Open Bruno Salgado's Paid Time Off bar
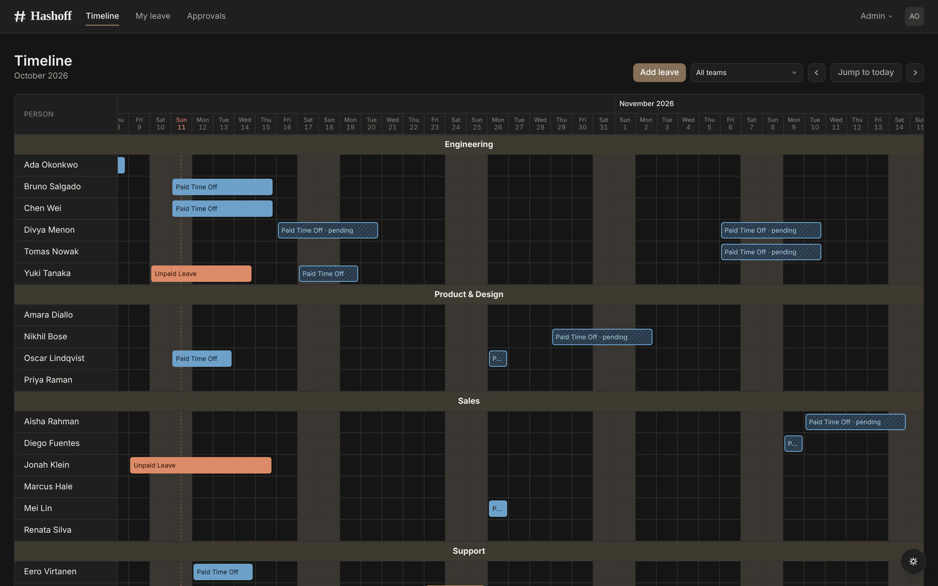The image size is (938, 586). pos(222,187)
